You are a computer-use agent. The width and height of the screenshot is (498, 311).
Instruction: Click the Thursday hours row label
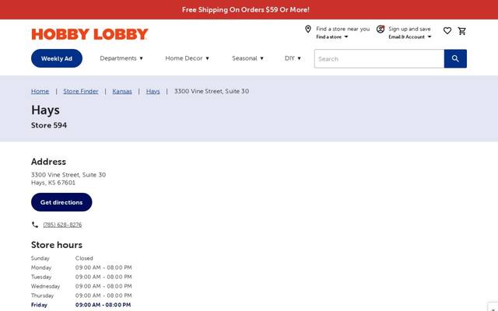(x=42, y=295)
